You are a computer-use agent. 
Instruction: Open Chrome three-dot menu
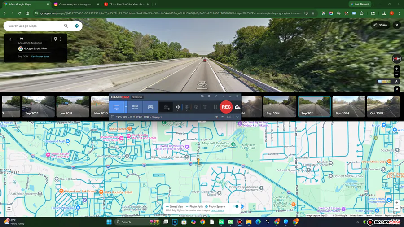tap(400, 13)
